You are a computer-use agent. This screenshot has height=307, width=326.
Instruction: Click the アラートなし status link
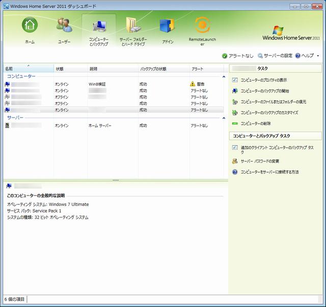241,56
